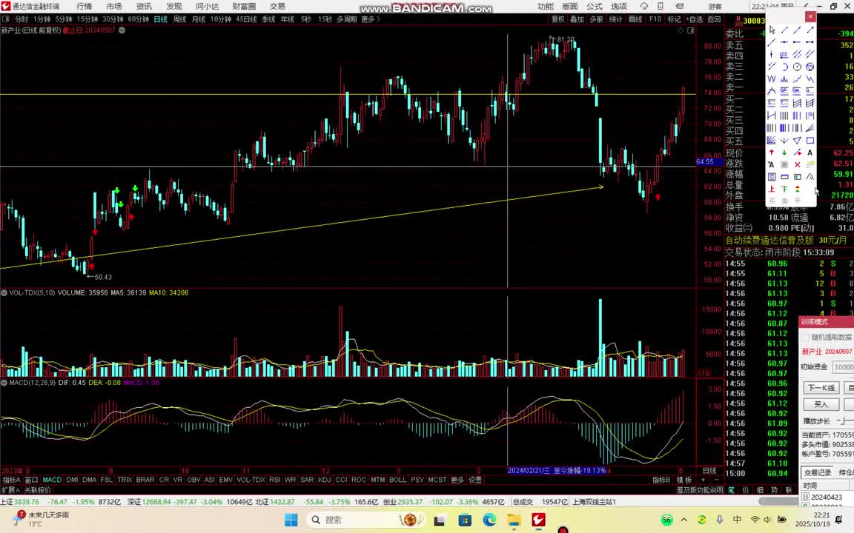Toggle the side panel icon left of 分时
Screen dimensions: 854x533
[x=5, y=19]
